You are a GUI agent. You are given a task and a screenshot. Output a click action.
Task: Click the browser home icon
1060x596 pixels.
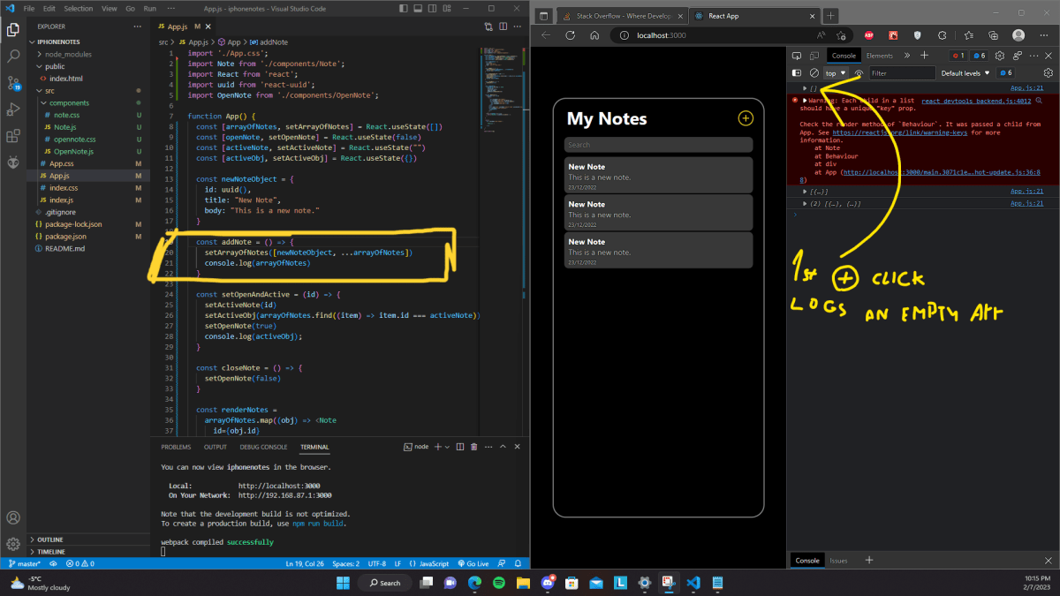[x=594, y=35]
